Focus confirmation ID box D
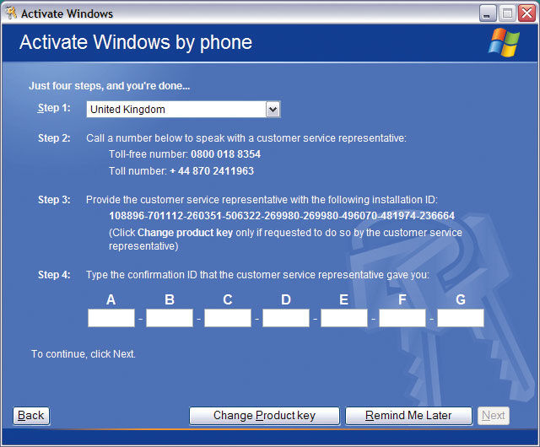The image size is (540, 447). click(286, 318)
